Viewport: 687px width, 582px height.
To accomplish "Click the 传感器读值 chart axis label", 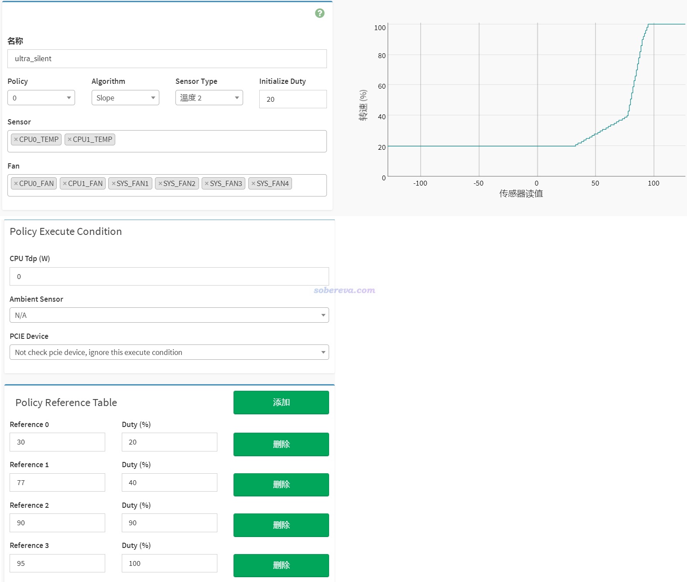I will [521, 193].
